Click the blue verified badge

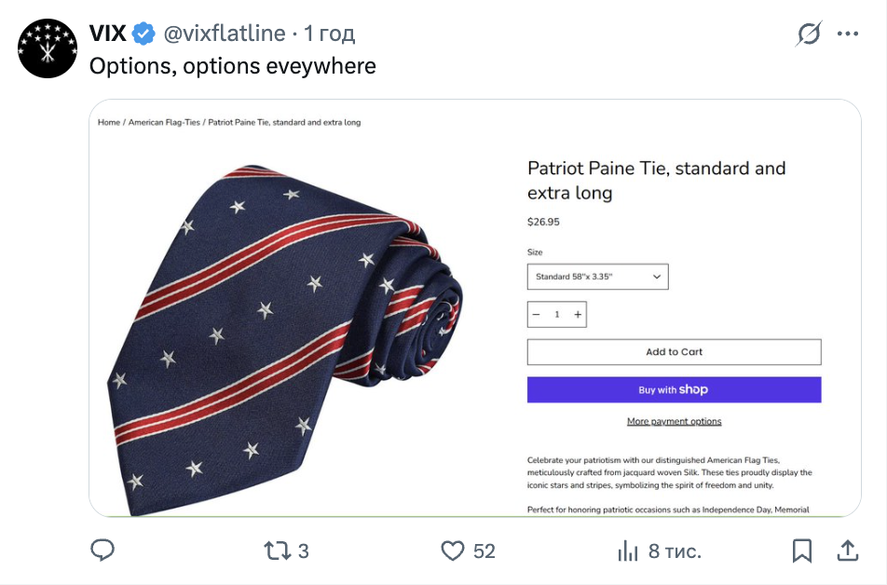[143, 34]
